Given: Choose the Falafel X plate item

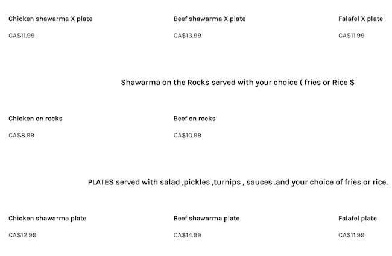Looking at the screenshot, I should 360,19.
